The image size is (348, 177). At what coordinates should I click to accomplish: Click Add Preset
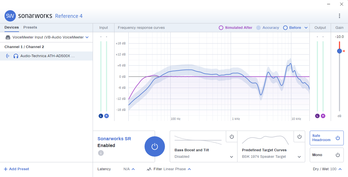coord(16,169)
